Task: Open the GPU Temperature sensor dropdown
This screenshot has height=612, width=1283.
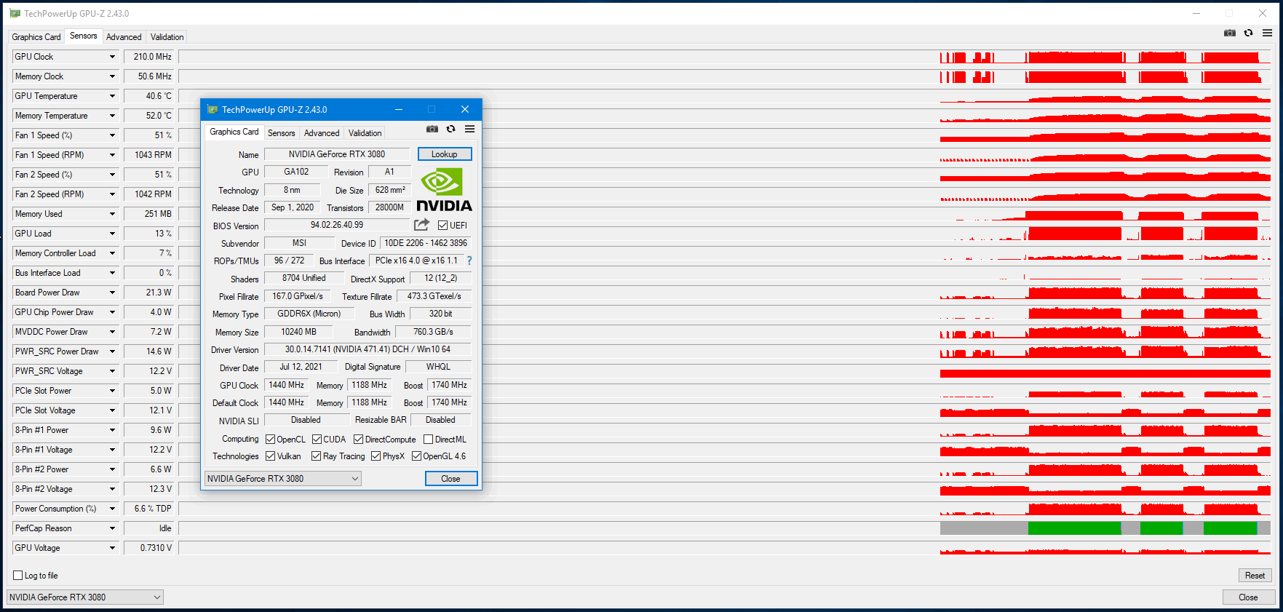Action: click(112, 96)
